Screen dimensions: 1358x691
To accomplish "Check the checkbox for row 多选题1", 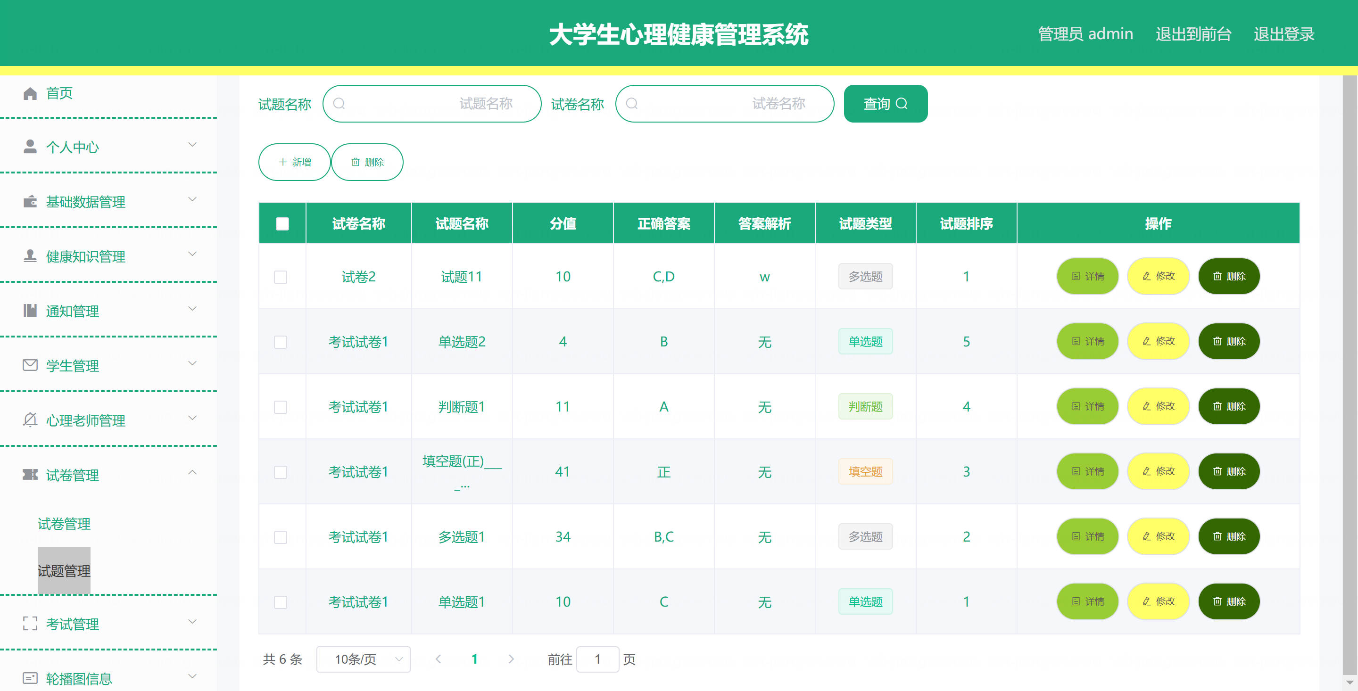I will (281, 537).
